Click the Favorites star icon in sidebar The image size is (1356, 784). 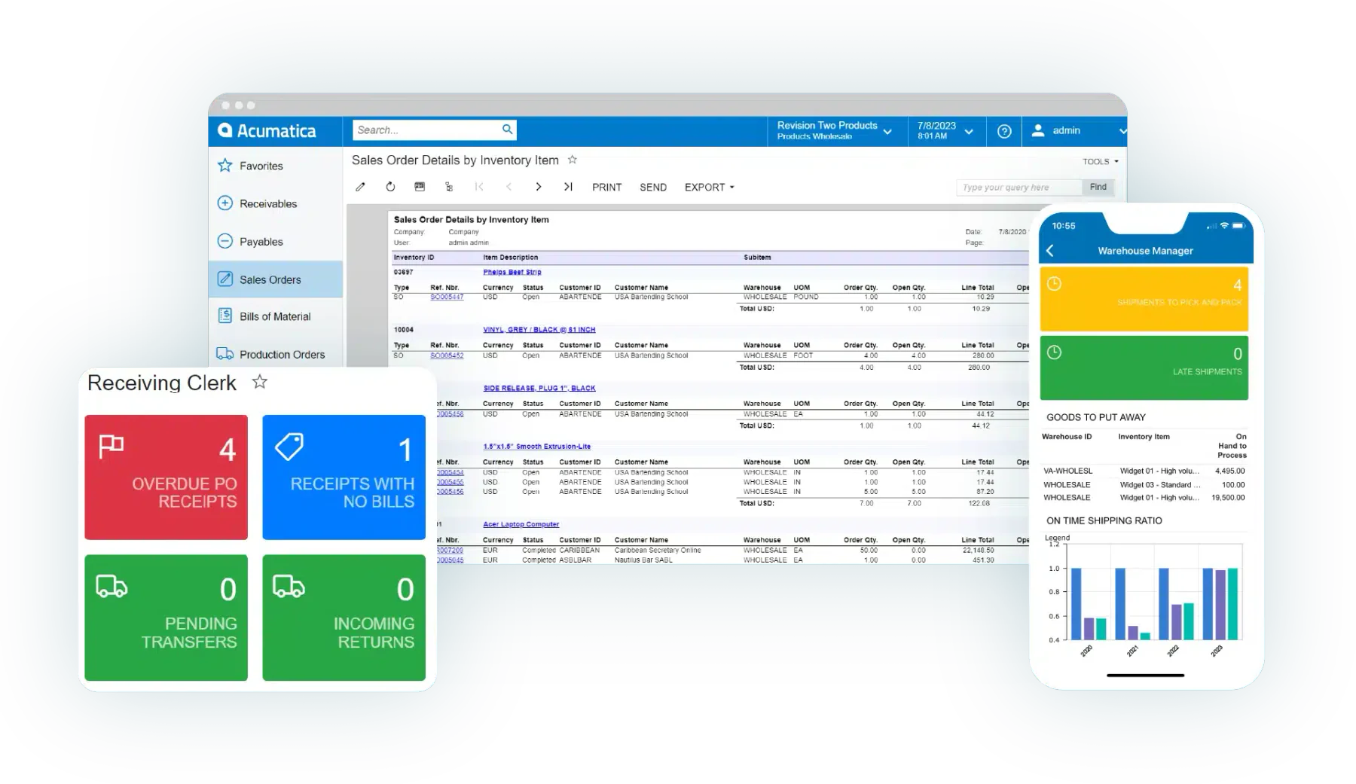pos(224,165)
